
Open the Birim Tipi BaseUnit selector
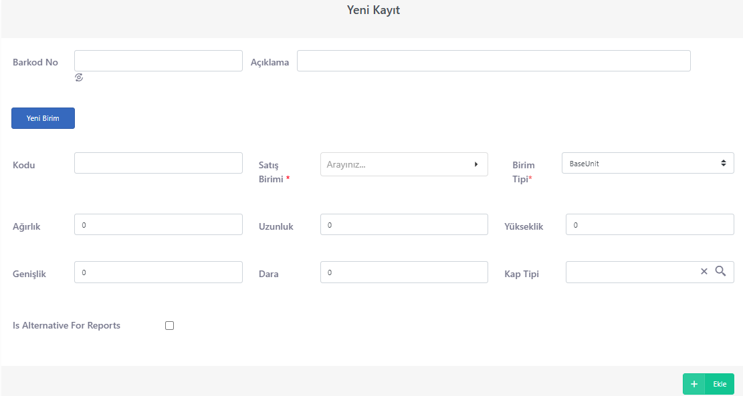tap(648, 163)
